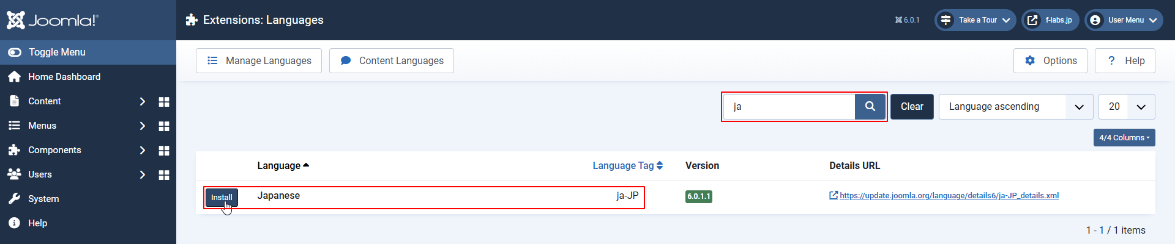
Task: Sort by Language Tag column header
Action: coord(627,165)
